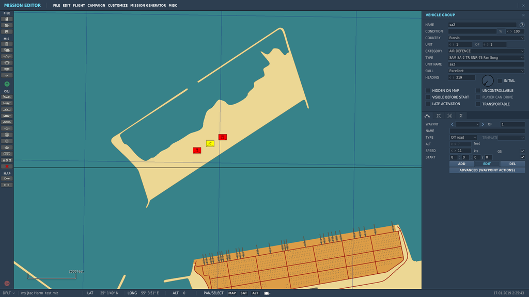The width and height of the screenshot is (529, 297).
Task: Enable the Hidden on Map checkbox
Action: click(428, 91)
